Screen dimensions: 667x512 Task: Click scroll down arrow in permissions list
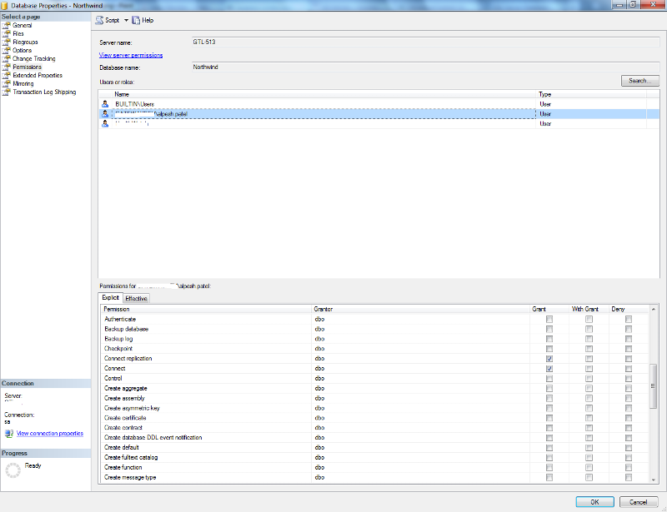pyautogui.click(x=653, y=480)
